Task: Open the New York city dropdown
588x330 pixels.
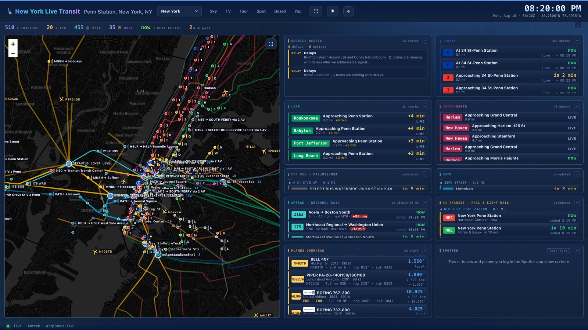Action: tap(179, 11)
